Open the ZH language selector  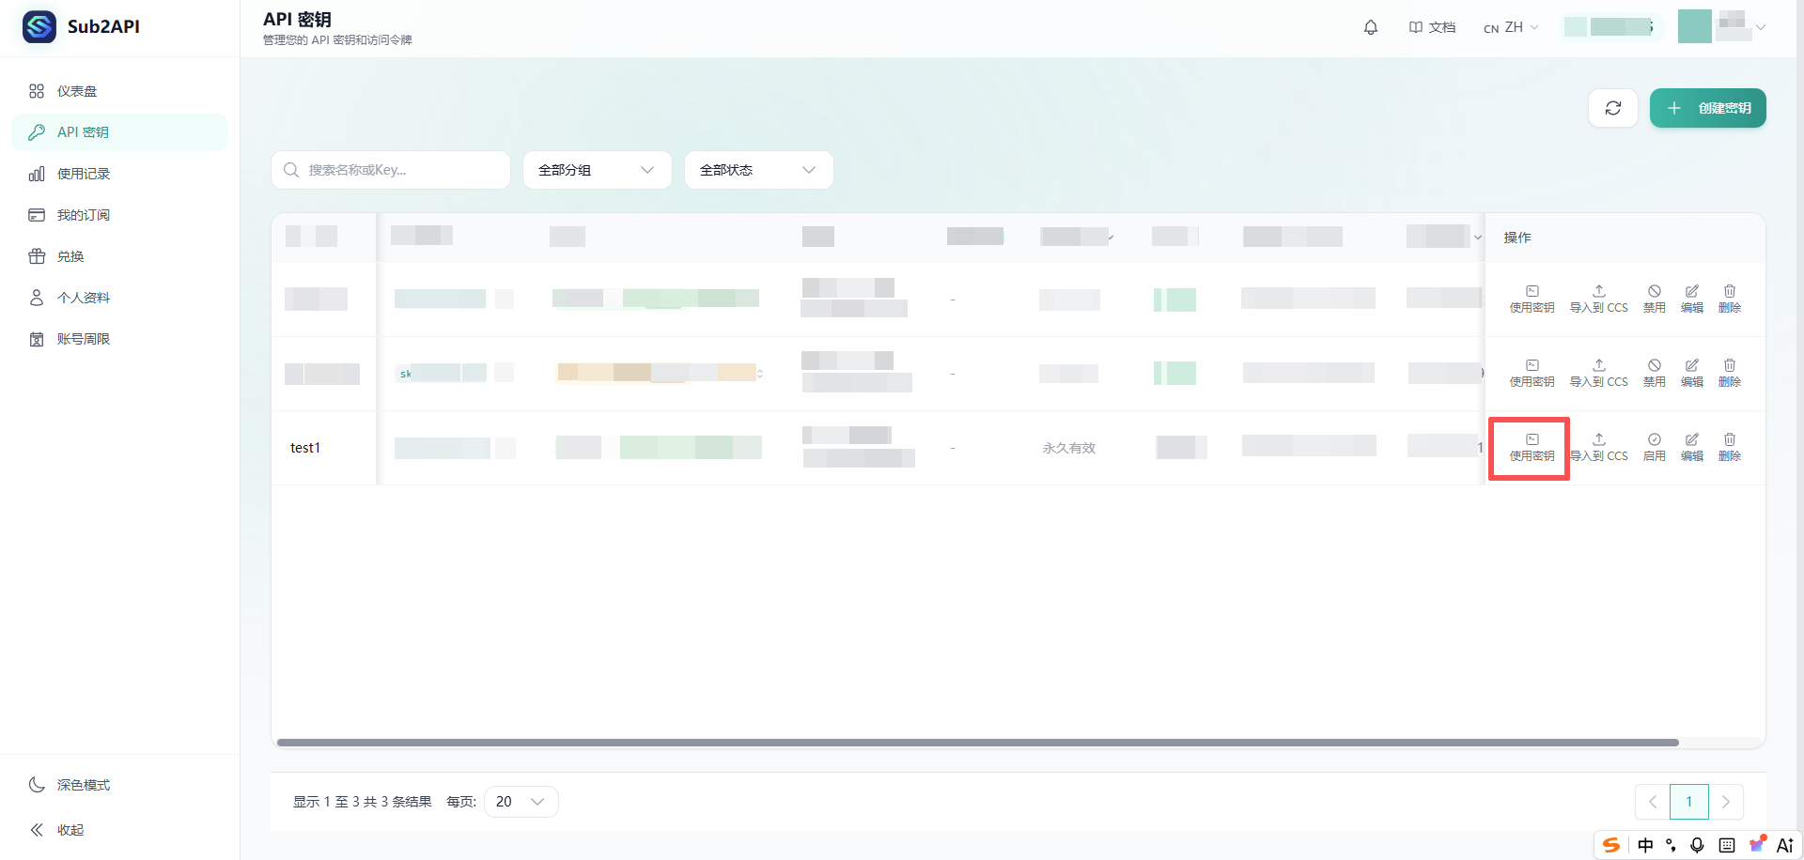pyautogui.click(x=1511, y=27)
